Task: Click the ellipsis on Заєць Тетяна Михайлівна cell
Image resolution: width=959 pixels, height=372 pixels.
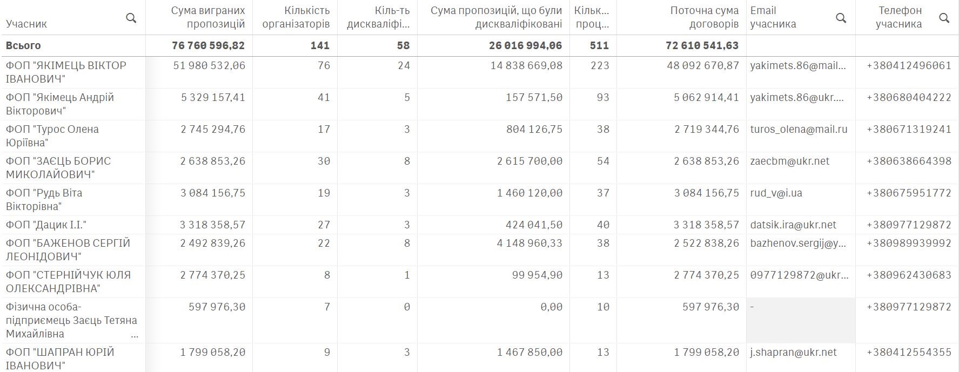Action: [135, 335]
